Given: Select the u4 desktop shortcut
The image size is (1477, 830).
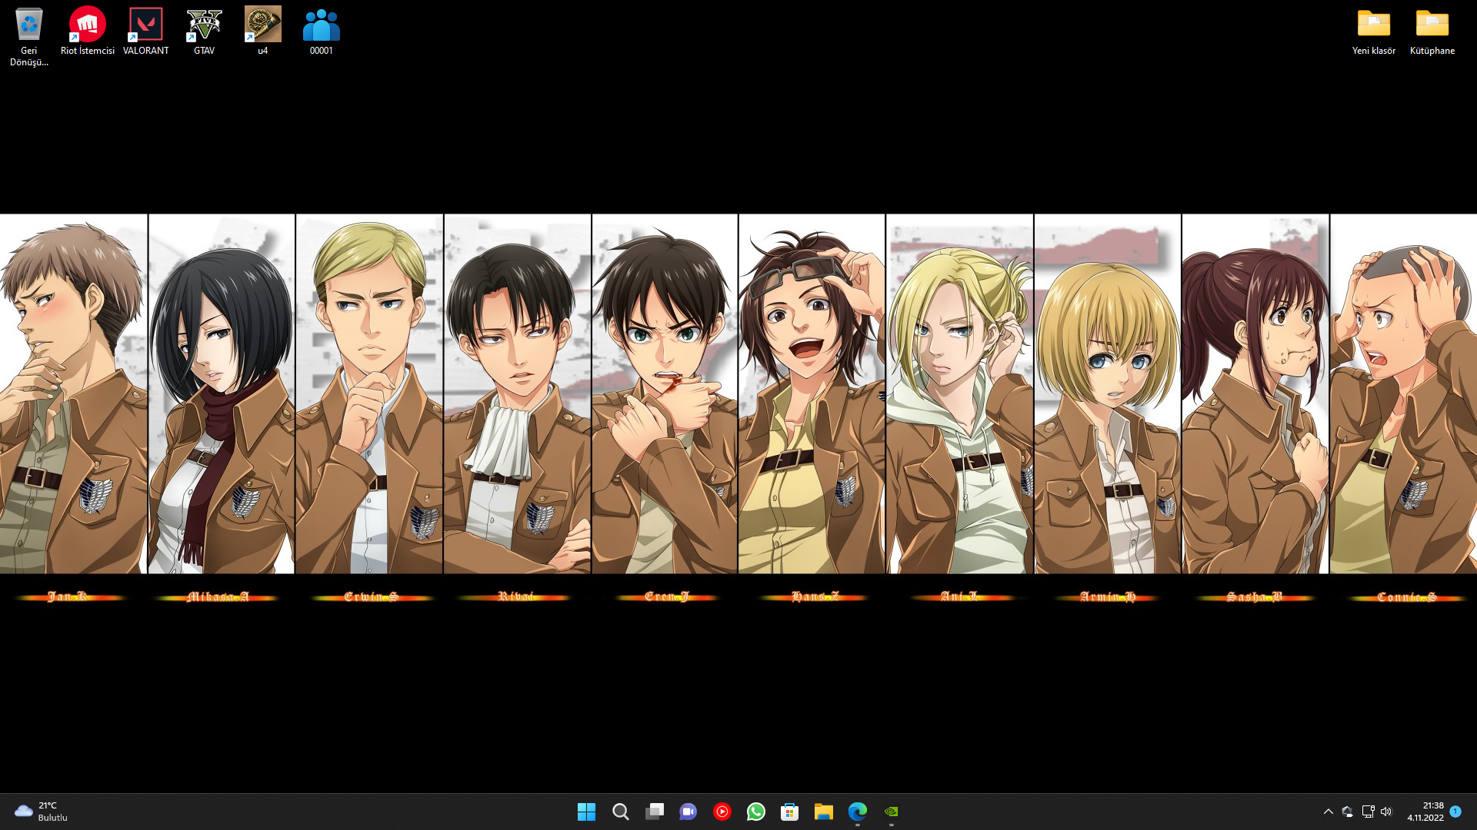Looking at the screenshot, I should 263,31.
